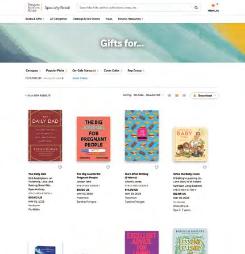Viewport: 245px width, 254px height.
Task: Click the Download button
Action: (x=205, y=95)
